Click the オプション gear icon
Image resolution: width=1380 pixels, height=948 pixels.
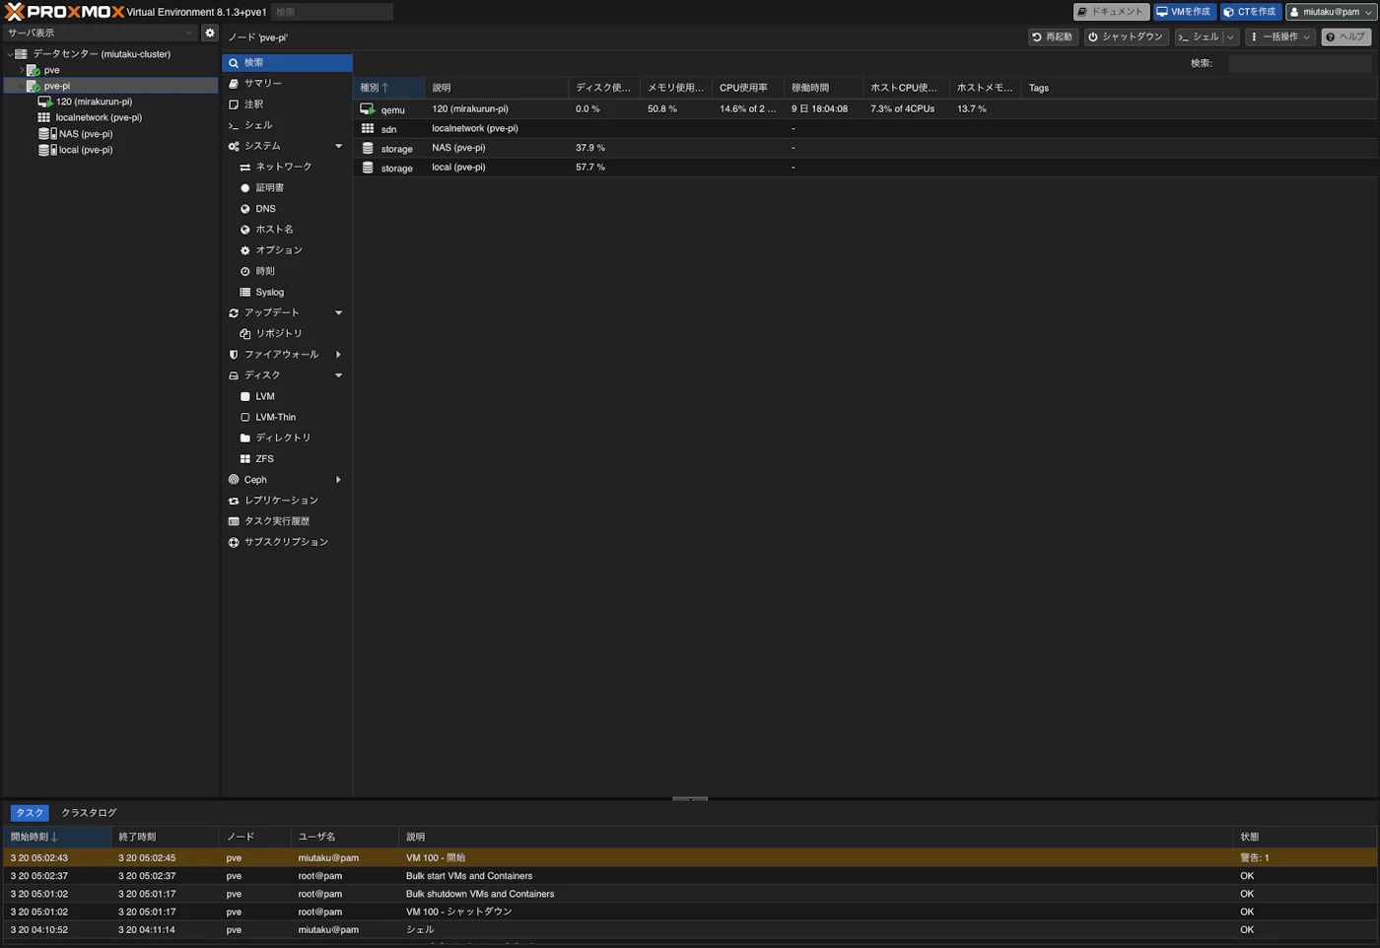[245, 250]
